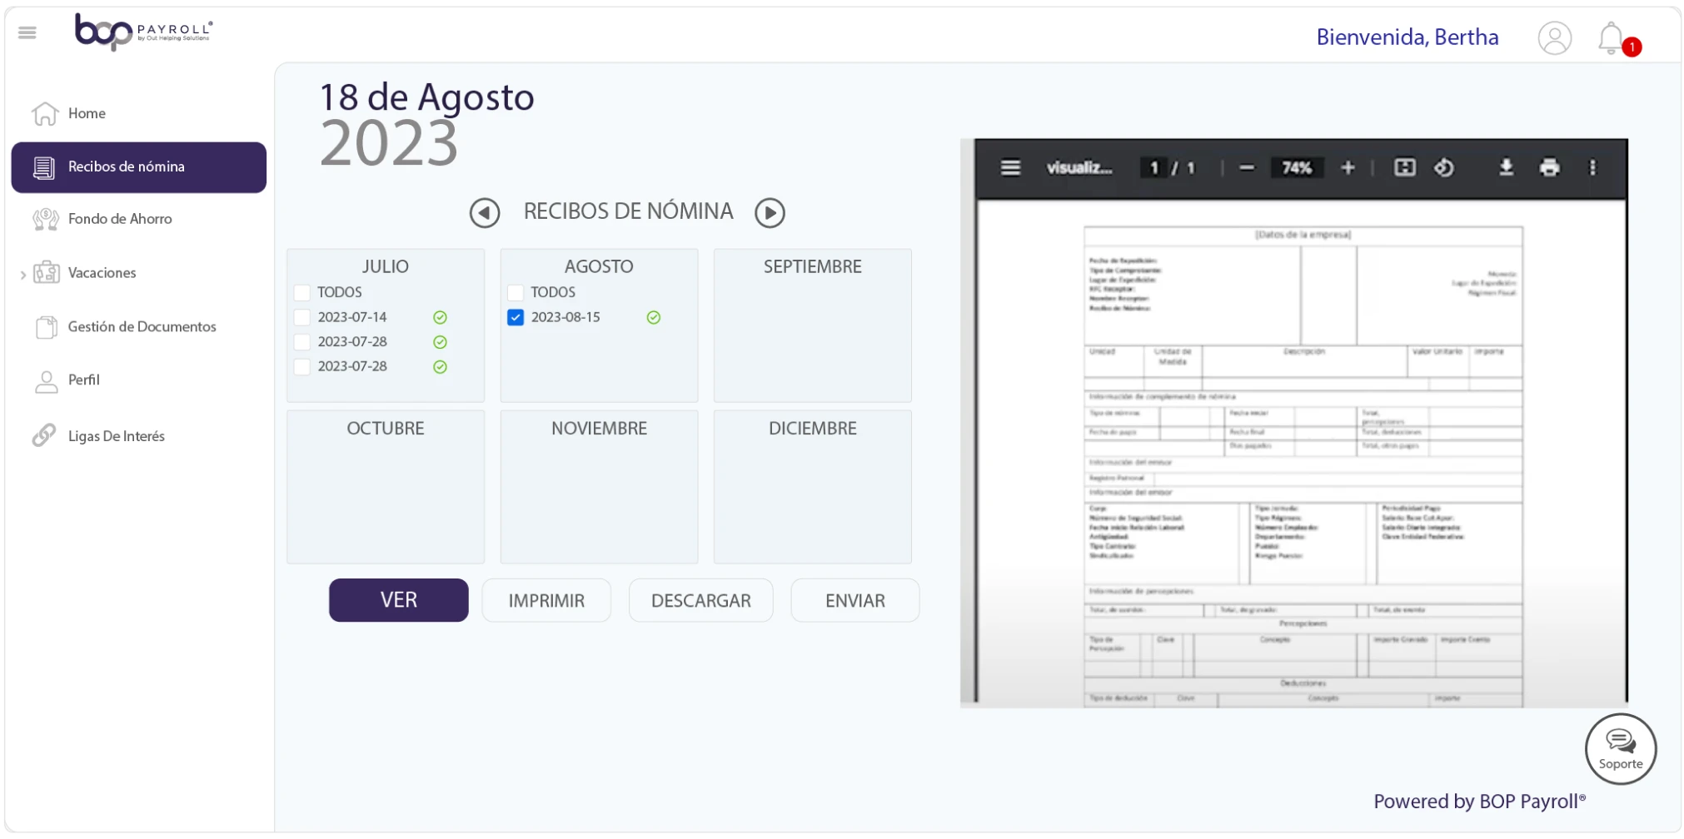Zoom in the PDF with plus icon
Screen dimensions: 1684x839
pyautogui.click(x=1348, y=168)
